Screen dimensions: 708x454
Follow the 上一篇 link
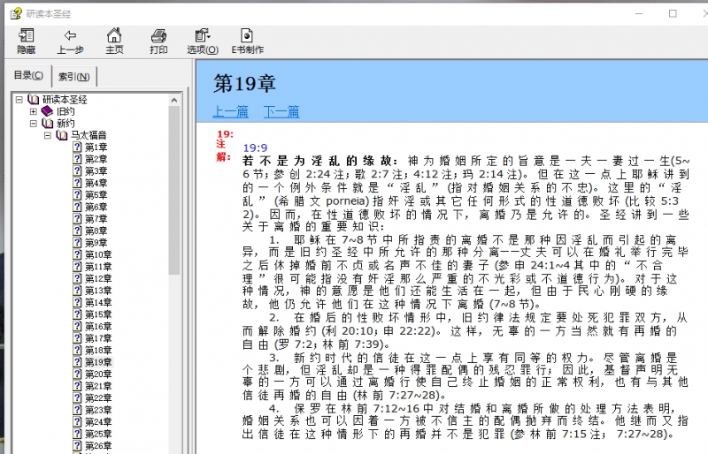(x=230, y=112)
